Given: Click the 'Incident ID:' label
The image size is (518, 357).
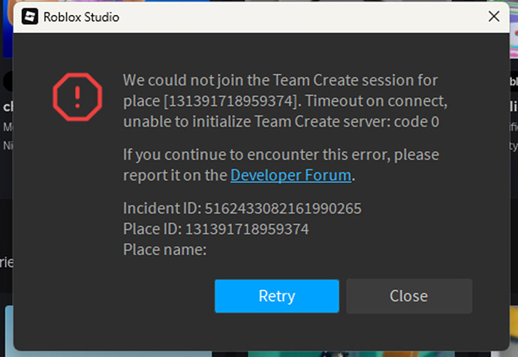Looking at the screenshot, I should pyautogui.click(x=162, y=208).
